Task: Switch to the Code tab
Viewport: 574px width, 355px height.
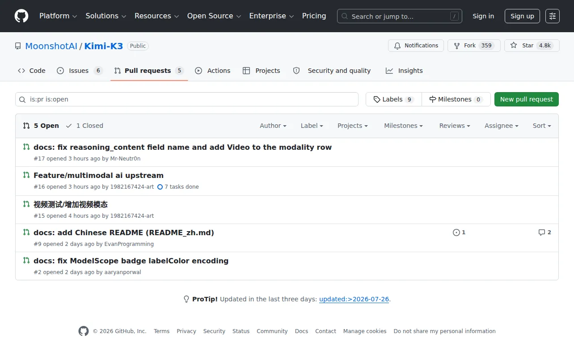Action: (32, 71)
